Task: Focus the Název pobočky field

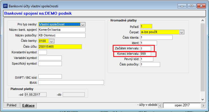Action: tap(62, 36)
